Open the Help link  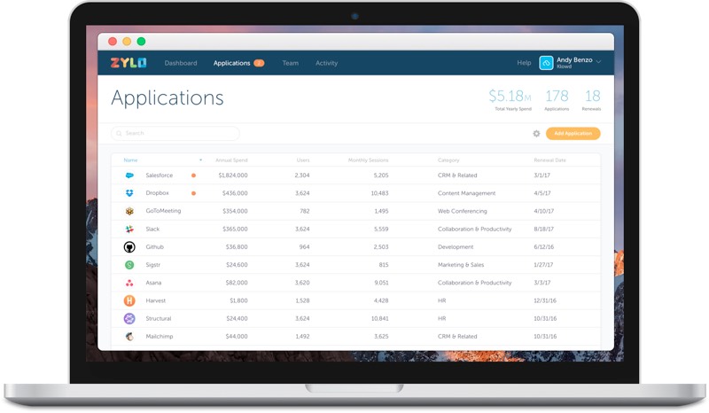click(x=524, y=63)
